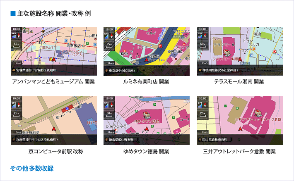This screenshot has height=181, width=294.
Task: Click the mall building icon in the 三井アウトレットパーク map
Action: tap(258, 113)
